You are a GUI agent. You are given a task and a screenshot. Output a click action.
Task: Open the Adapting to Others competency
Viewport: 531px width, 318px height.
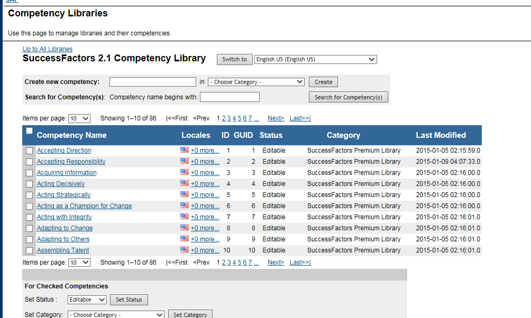(x=63, y=239)
